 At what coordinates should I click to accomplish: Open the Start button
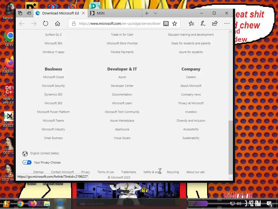point(6,204)
